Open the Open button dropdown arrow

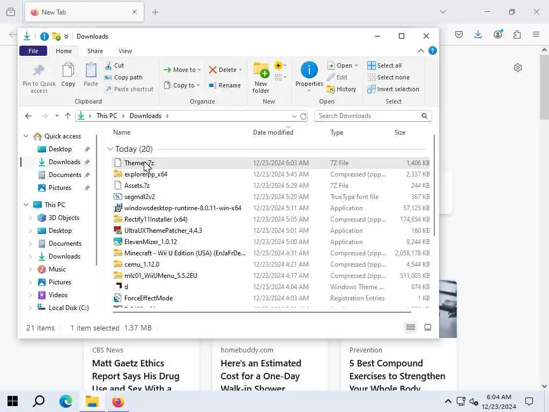[356, 65]
